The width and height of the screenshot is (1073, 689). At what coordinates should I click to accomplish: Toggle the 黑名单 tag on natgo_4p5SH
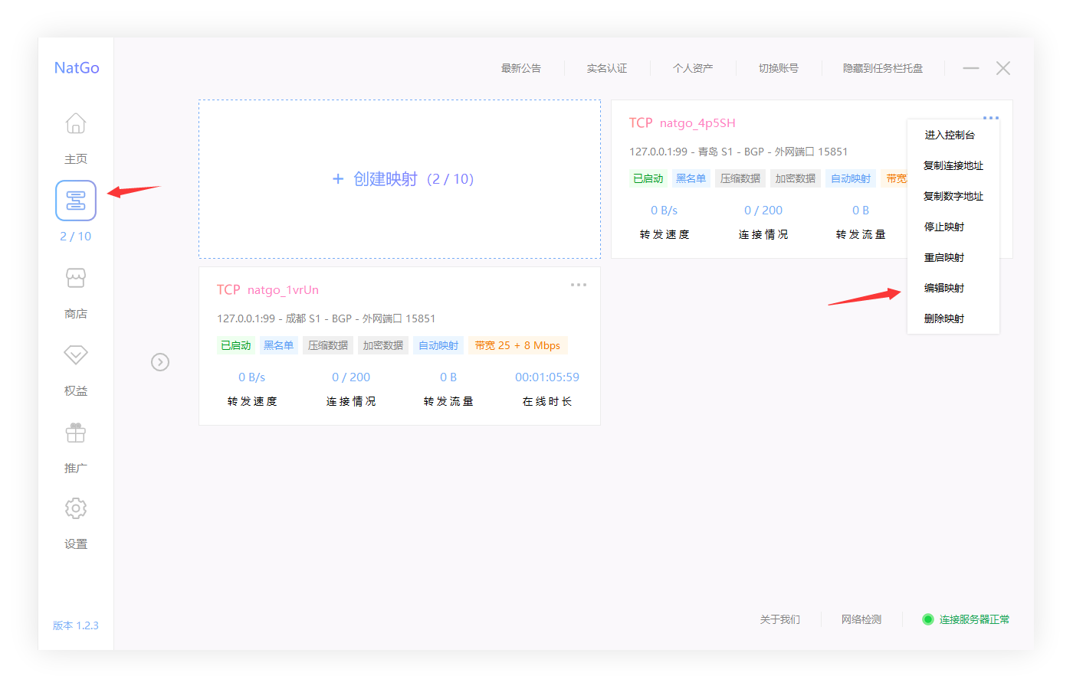pyautogui.click(x=691, y=178)
